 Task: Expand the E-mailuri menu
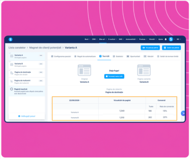(x=113, y=39)
